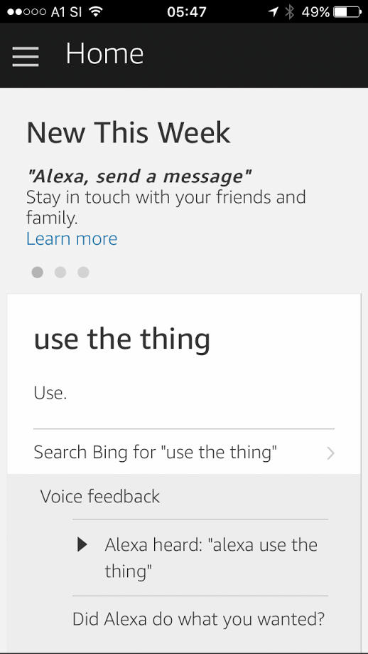
Task: Select the second carousel page dot
Action: pos(60,273)
